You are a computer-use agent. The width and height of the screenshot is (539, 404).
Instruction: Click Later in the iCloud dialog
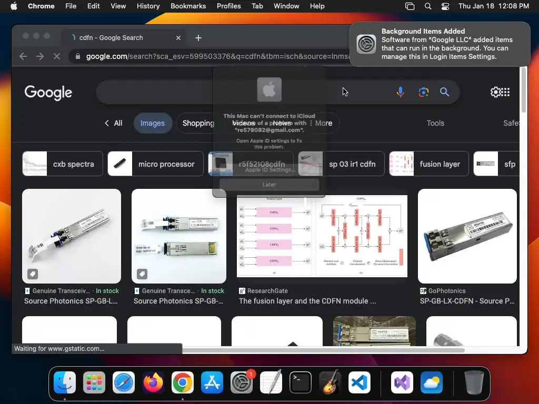click(269, 185)
